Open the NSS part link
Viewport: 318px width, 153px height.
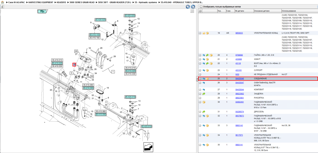(x=237, y=74)
